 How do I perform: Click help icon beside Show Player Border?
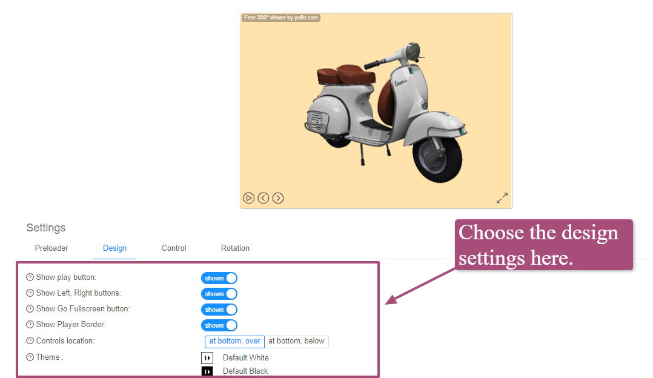pyautogui.click(x=30, y=325)
